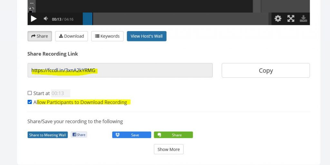330x165 pixels.
Task: Click the 00:13 / 04:16 time display
Action: (x=63, y=19)
